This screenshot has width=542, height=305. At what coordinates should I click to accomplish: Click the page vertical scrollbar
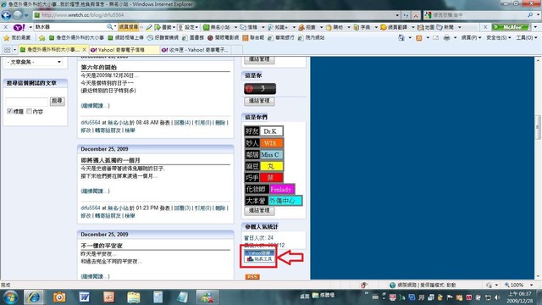click(x=538, y=168)
